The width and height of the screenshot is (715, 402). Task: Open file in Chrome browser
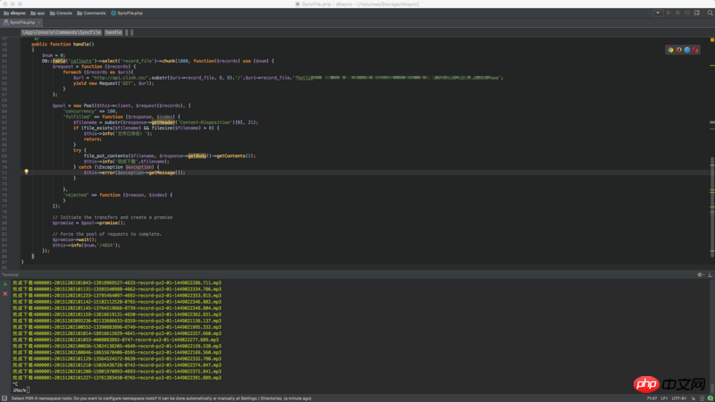click(x=671, y=50)
